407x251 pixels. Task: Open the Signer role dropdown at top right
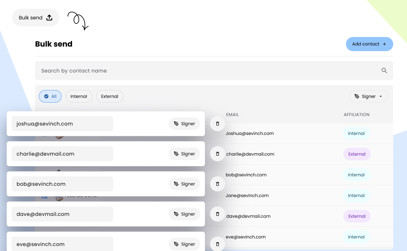pos(369,96)
